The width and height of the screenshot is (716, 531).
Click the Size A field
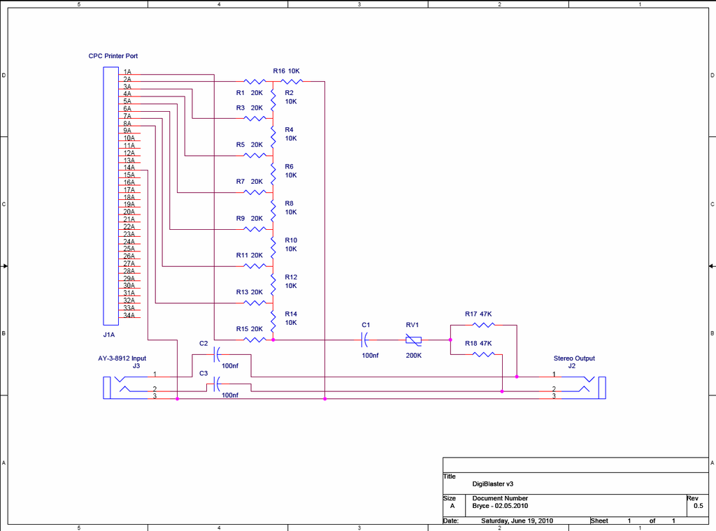[452, 506]
